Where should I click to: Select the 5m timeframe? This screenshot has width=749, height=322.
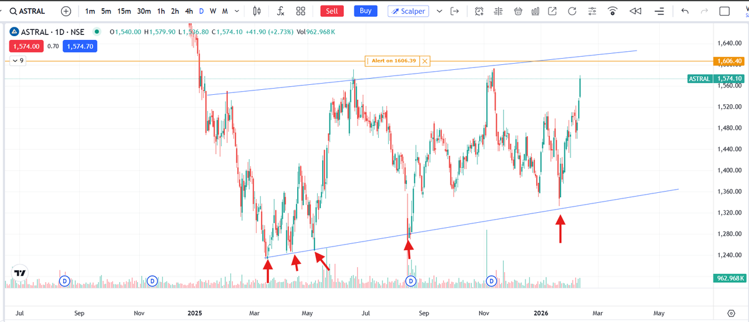(x=107, y=11)
